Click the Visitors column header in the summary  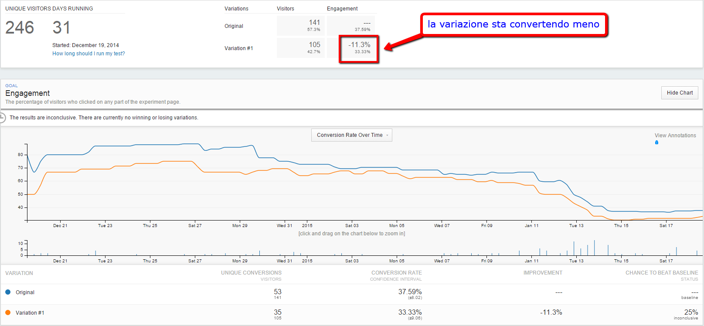pos(285,9)
